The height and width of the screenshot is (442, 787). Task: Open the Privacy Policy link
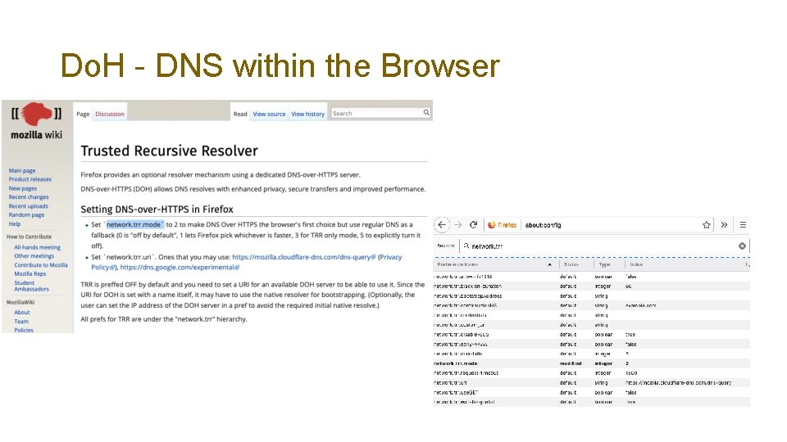(x=390, y=257)
